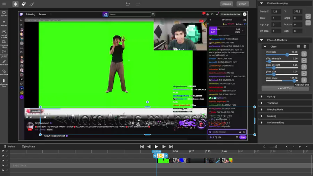The height and width of the screenshot is (176, 313).
Task: Select the eraser tool in top toolbar
Action: (x=24, y=4)
